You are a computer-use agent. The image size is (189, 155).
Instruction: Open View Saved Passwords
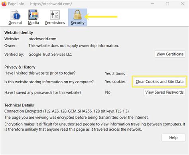click(x=164, y=92)
